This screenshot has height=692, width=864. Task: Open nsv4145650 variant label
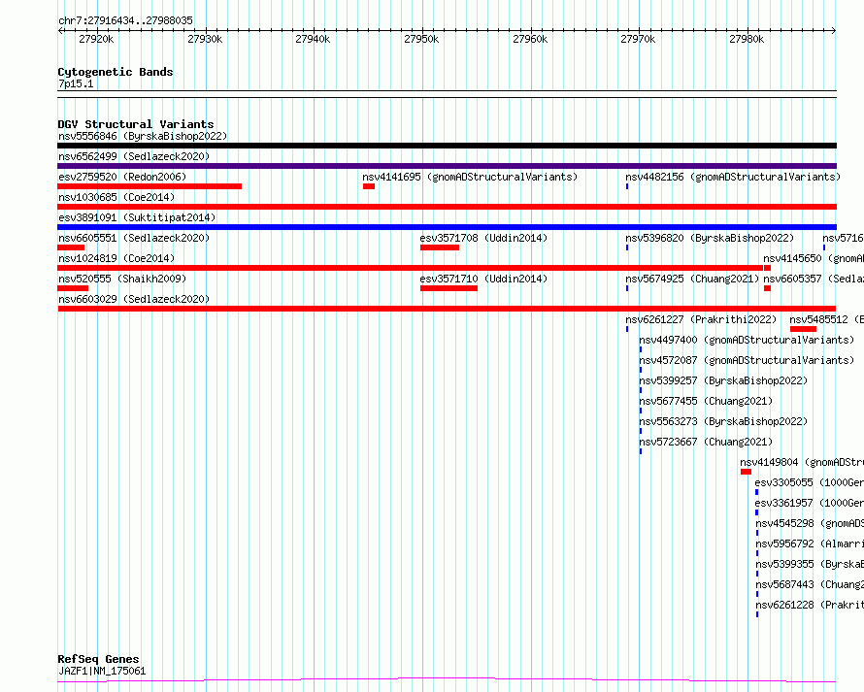point(814,258)
